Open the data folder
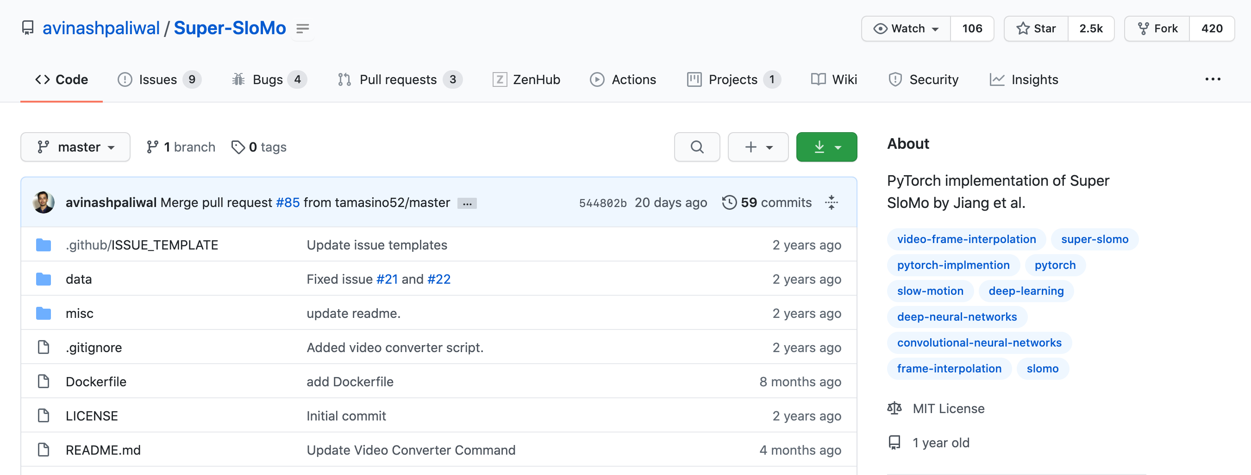Viewport: 1251px width, 475px height. (79, 279)
